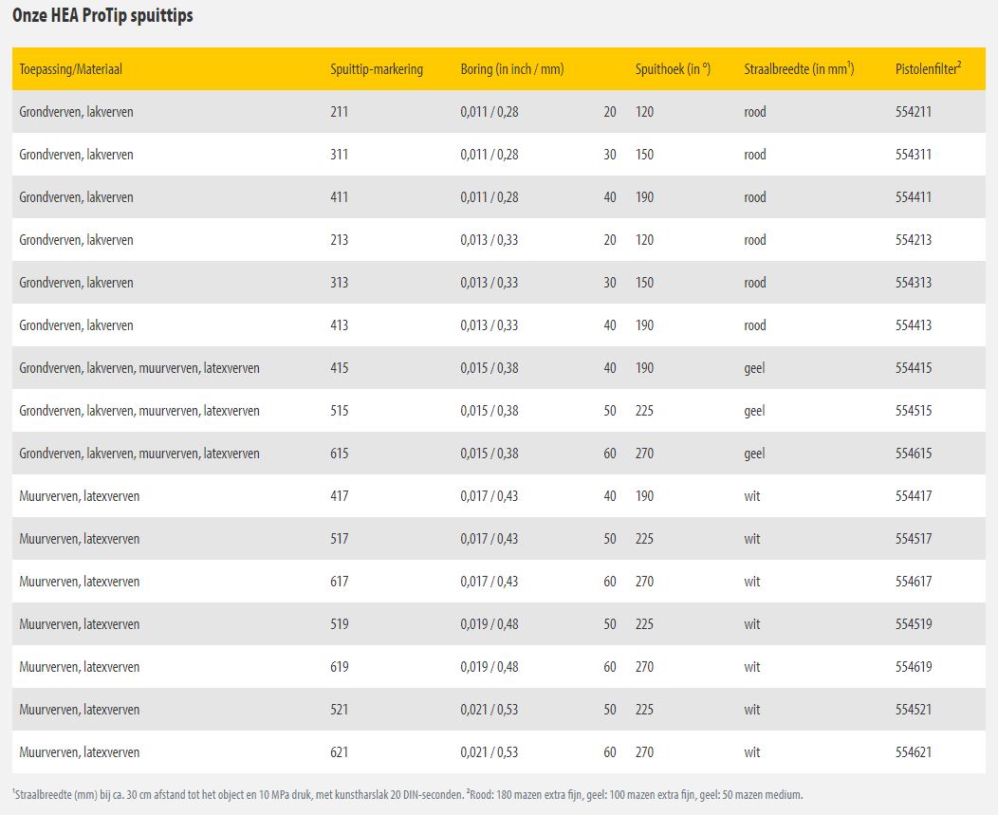Click pistolenfilter number 554517

pyautogui.click(x=913, y=539)
